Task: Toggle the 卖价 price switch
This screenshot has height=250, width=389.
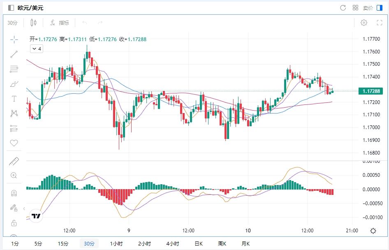Action: (x=379, y=8)
